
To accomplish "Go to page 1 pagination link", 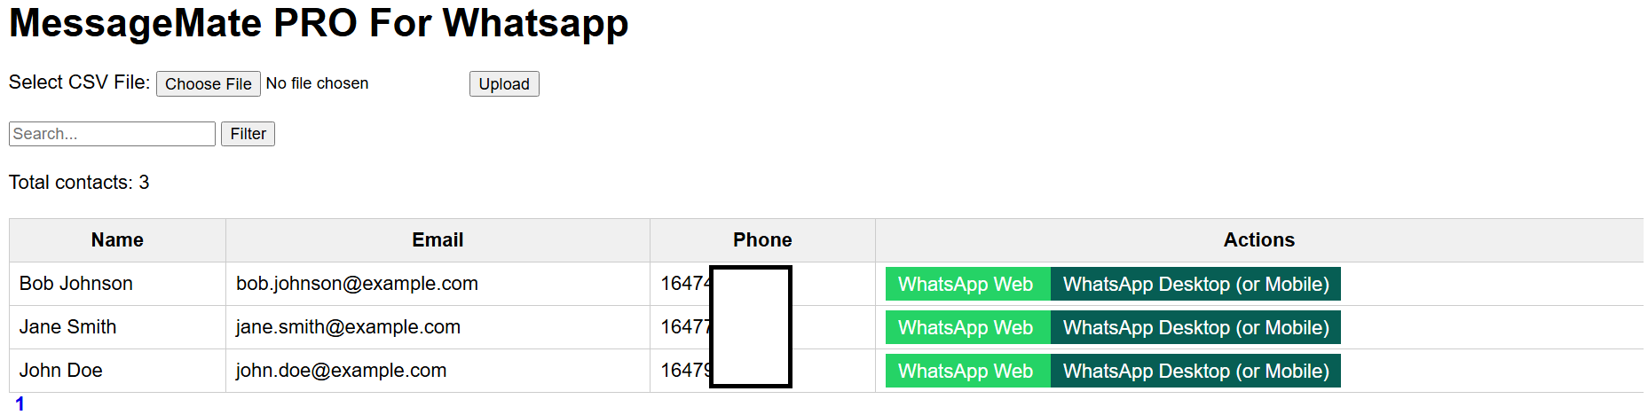I will coord(20,403).
